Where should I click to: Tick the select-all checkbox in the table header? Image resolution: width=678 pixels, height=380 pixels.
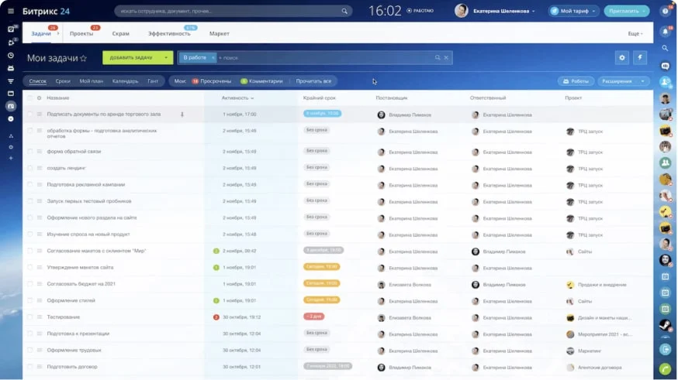29,98
